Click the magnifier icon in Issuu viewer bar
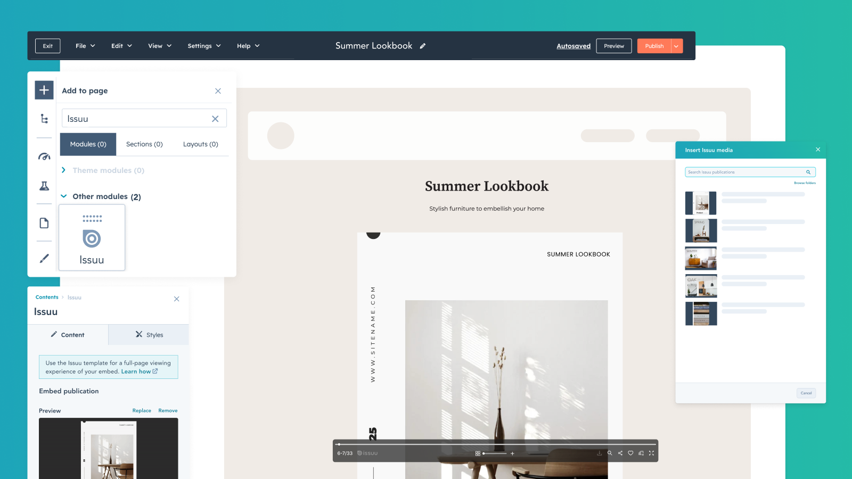The width and height of the screenshot is (852, 479). [610, 453]
